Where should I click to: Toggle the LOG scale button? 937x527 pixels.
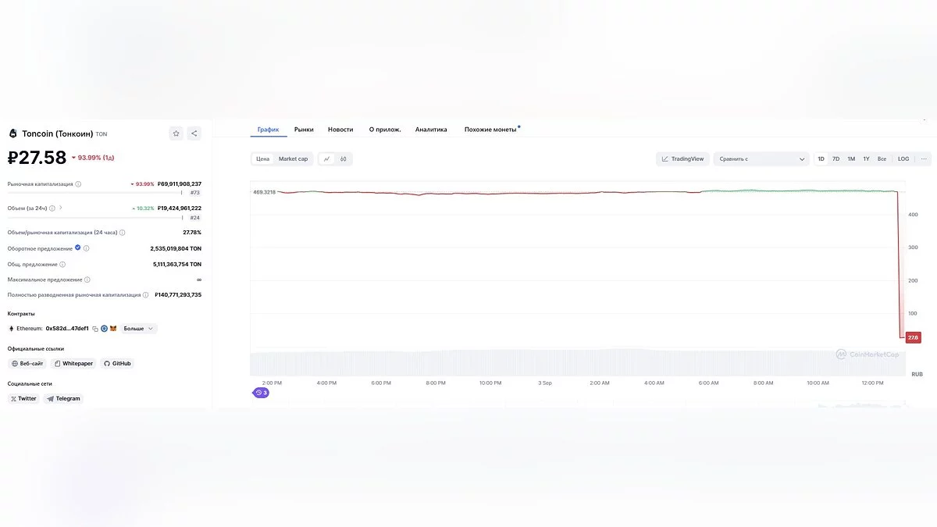point(903,159)
